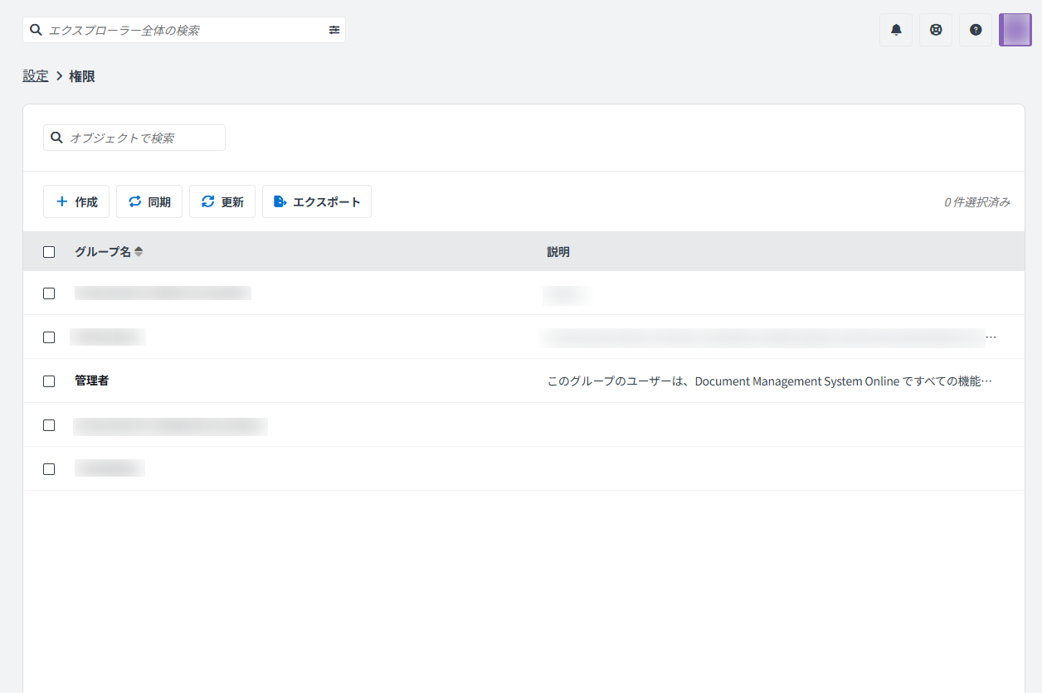Click the notification bell icon
This screenshot has height=693, width=1042.
point(896,30)
